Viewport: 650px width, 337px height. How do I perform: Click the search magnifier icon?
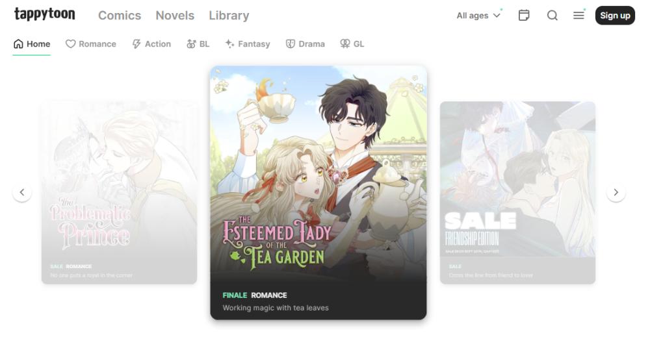tap(552, 16)
